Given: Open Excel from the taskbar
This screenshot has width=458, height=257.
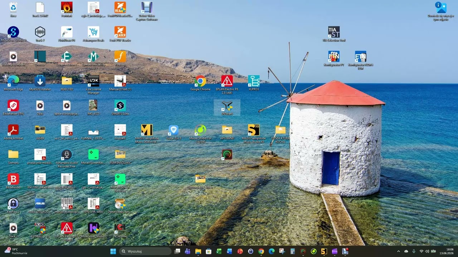Looking at the screenshot, I should click(x=219, y=251).
